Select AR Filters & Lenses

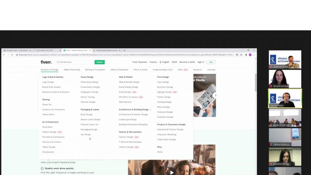[x=128, y=97]
